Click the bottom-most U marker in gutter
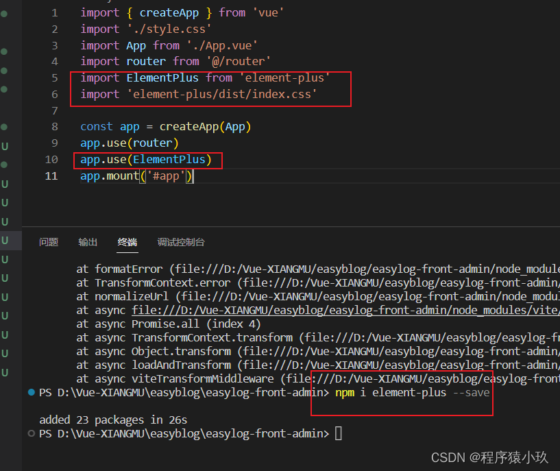 (x=5, y=371)
